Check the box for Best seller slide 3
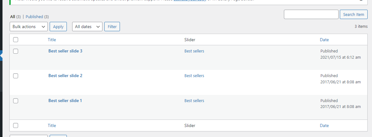This screenshot has height=137, width=372. pos(16,51)
